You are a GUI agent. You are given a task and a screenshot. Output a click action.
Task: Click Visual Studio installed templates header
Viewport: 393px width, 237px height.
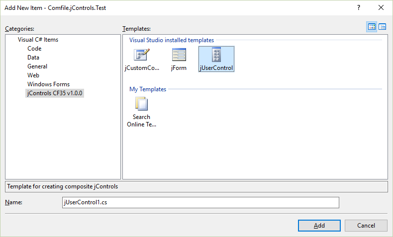(x=172, y=40)
